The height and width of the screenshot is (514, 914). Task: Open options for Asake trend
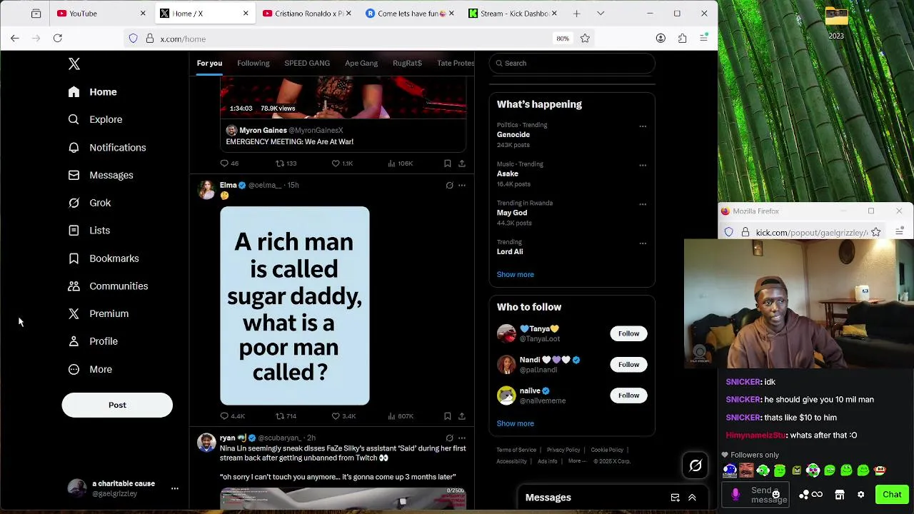pos(643,166)
